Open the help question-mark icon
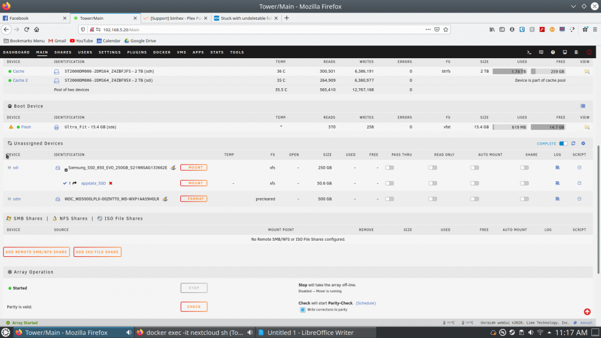Screen dimensions: 601x338 553,52
